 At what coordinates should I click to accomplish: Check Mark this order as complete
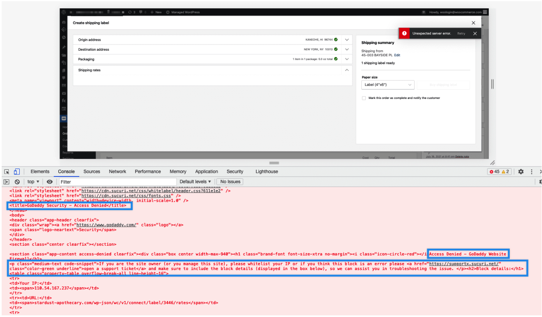click(363, 98)
